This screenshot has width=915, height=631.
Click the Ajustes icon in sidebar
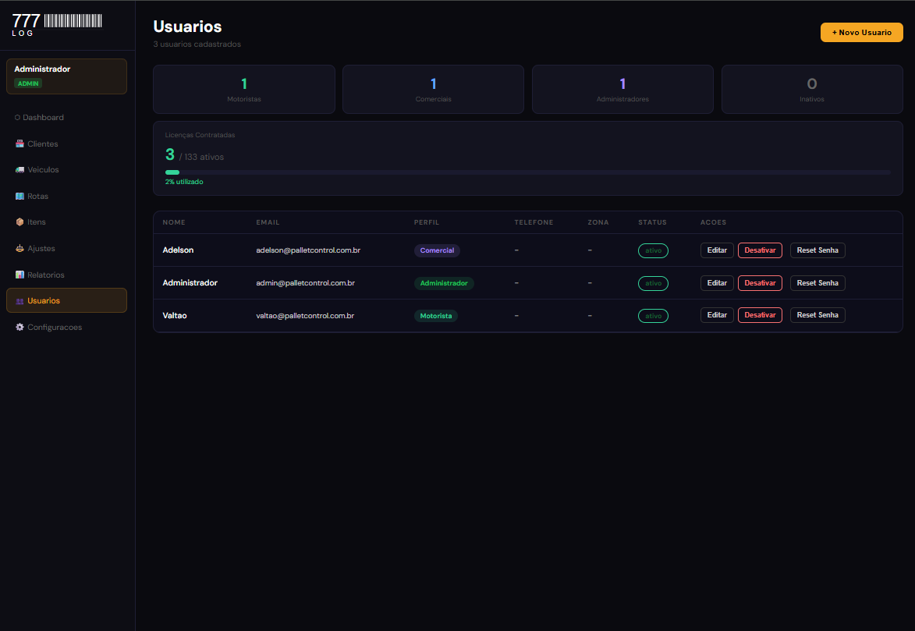pyautogui.click(x=20, y=249)
